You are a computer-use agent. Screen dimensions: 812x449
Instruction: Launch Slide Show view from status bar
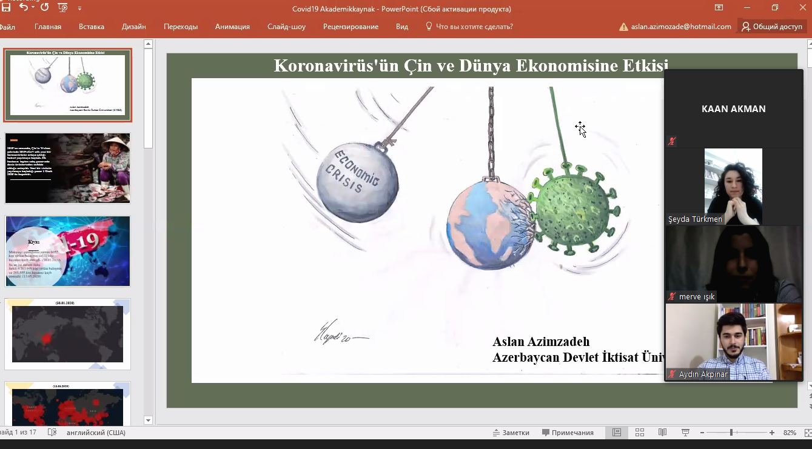686,433
